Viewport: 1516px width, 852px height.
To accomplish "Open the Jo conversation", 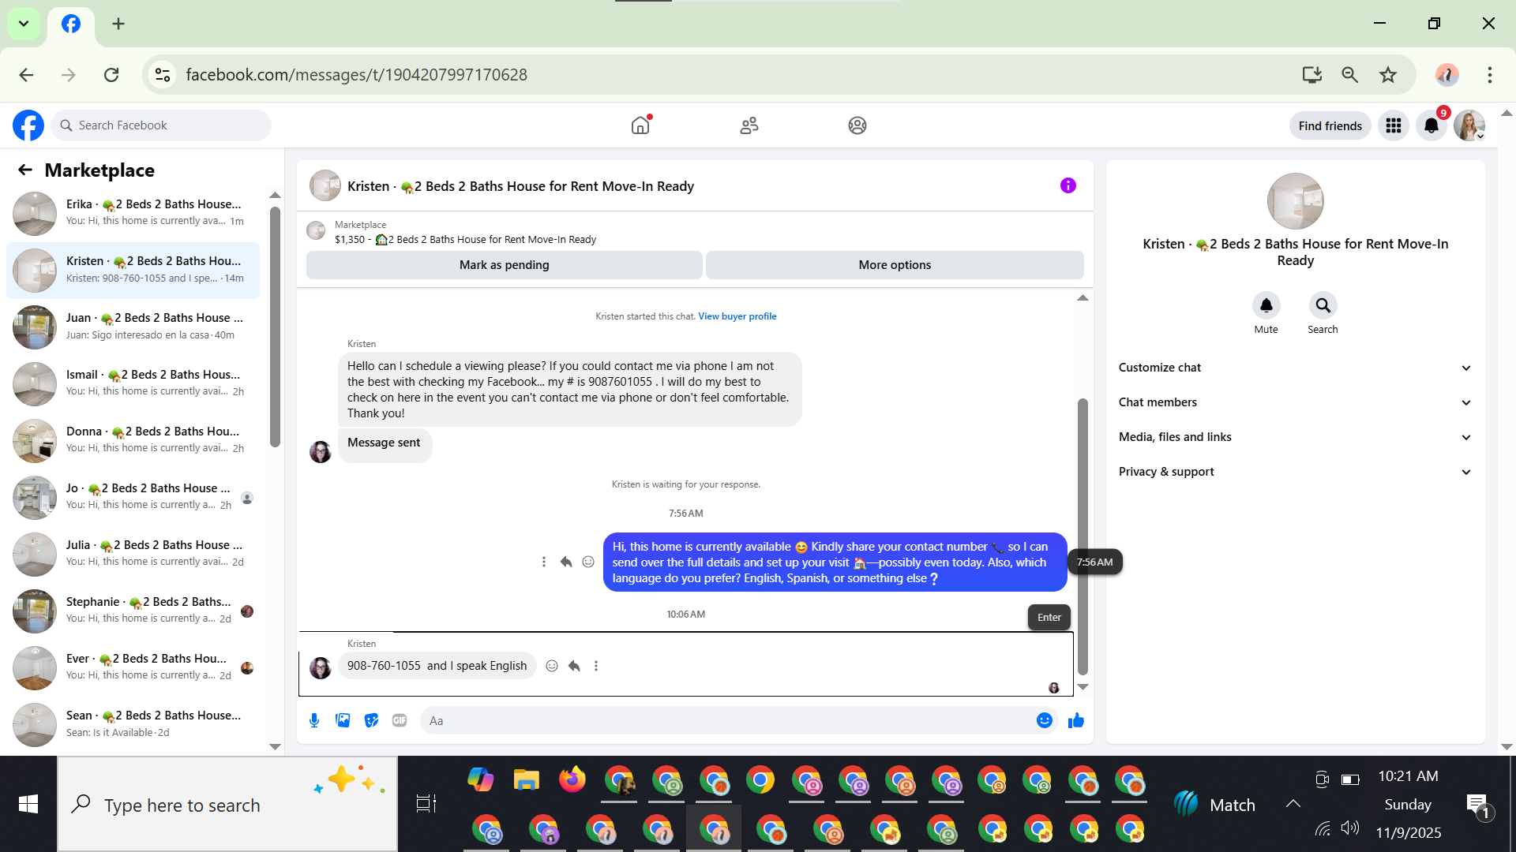I will coord(133,497).
